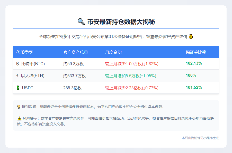
Task: Click the magnifying glass icon in title
Action: (81, 22)
